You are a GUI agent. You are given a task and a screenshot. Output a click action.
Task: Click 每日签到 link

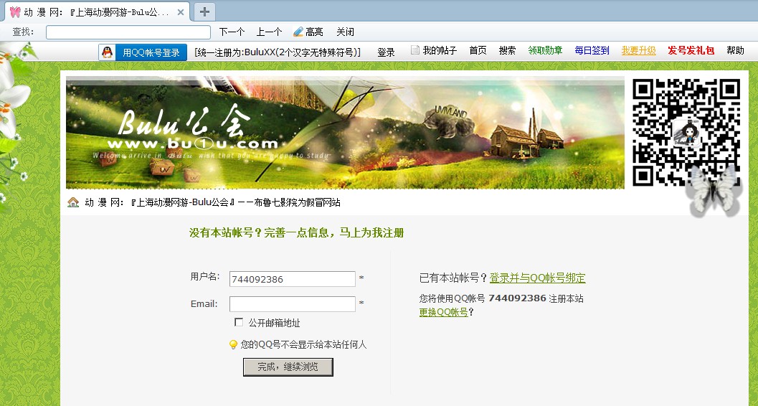click(x=592, y=50)
